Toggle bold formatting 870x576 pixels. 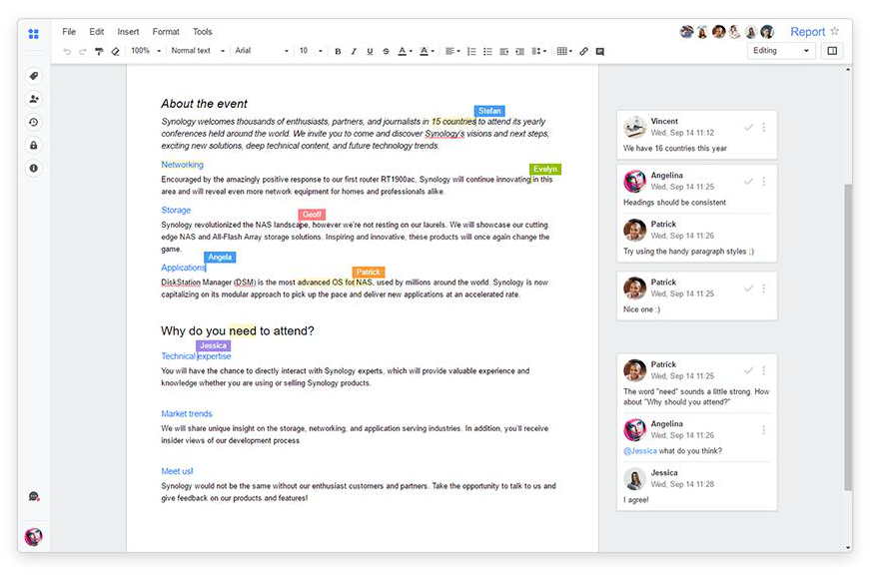pyautogui.click(x=338, y=51)
